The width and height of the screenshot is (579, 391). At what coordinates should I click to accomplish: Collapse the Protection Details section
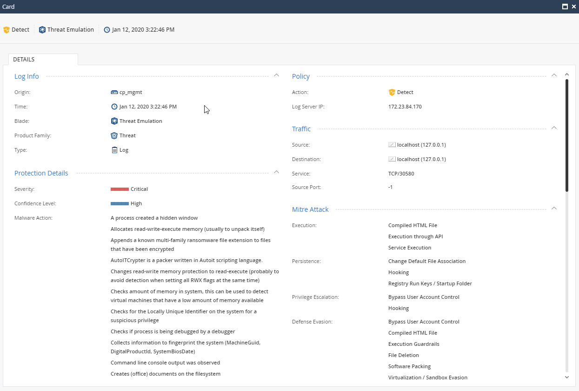(276, 171)
